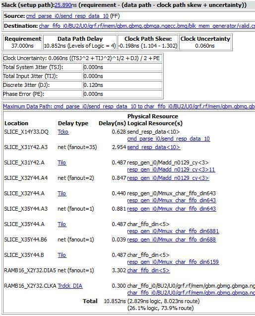Open the Destination char_fifo_i0 blk_mem_generator link
The image size is (255, 316).
147,26
